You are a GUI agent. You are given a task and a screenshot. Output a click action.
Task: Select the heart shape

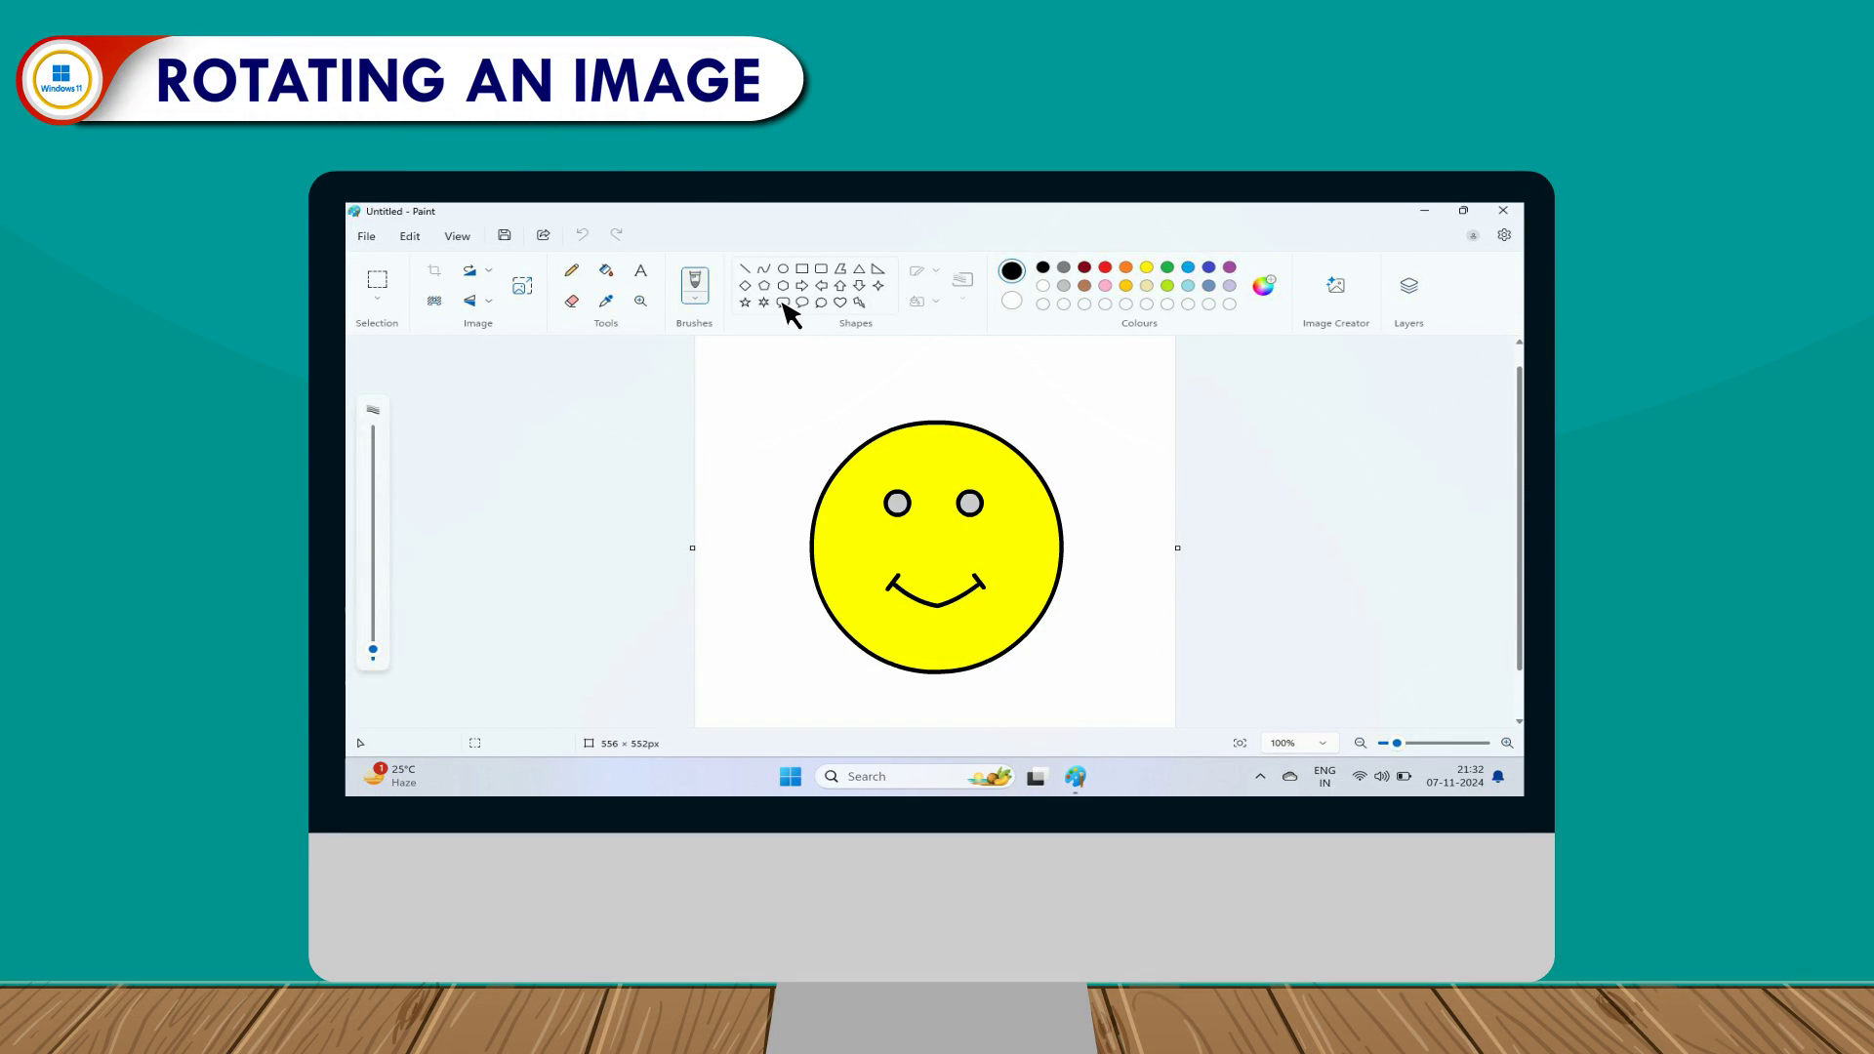(840, 303)
